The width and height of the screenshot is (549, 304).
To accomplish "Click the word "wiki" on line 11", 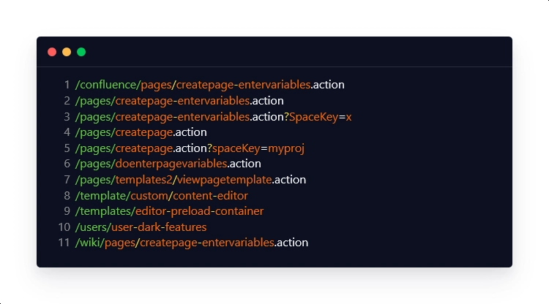I will [89, 243].
